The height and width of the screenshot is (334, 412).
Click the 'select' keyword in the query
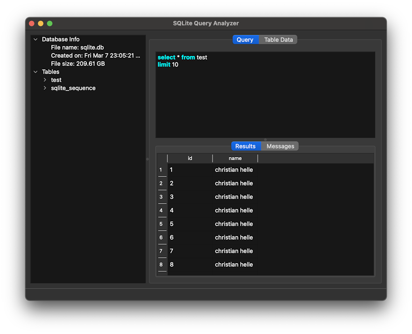tap(166, 57)
